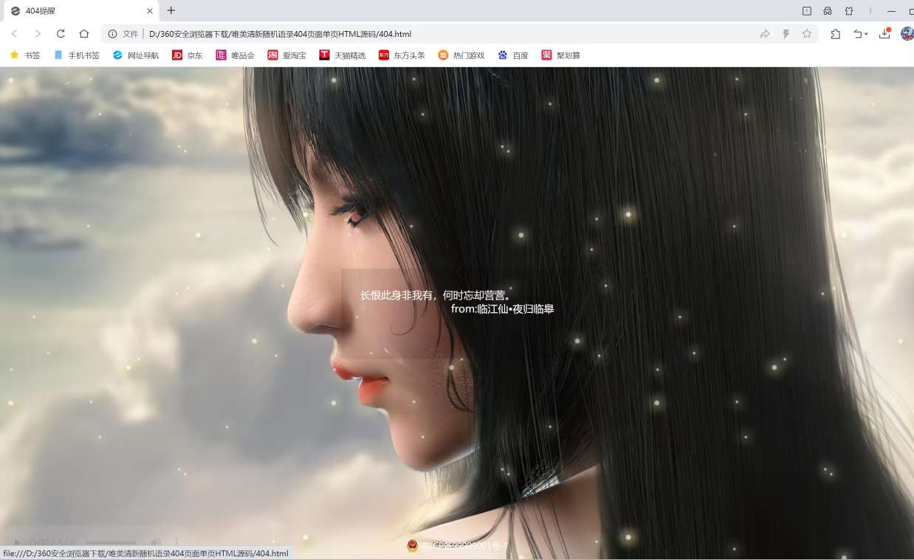Click the audio progress slider

(x=110, y=542)
